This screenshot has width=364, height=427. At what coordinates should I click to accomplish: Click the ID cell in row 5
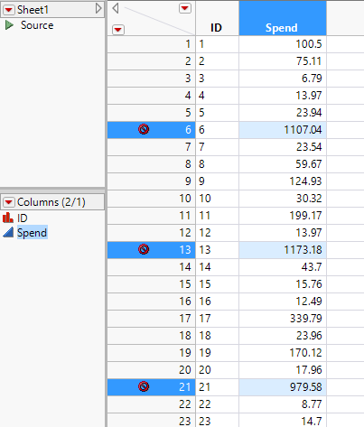(x=217, y=113)
